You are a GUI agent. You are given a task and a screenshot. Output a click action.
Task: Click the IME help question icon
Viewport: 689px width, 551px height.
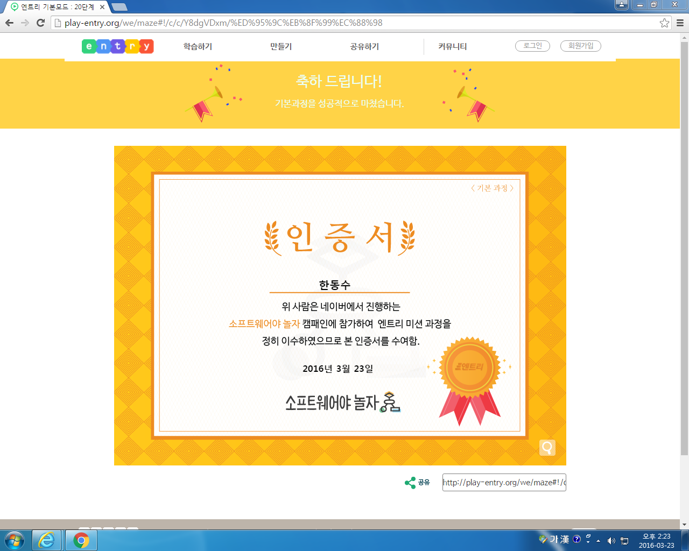click(577, 539)
